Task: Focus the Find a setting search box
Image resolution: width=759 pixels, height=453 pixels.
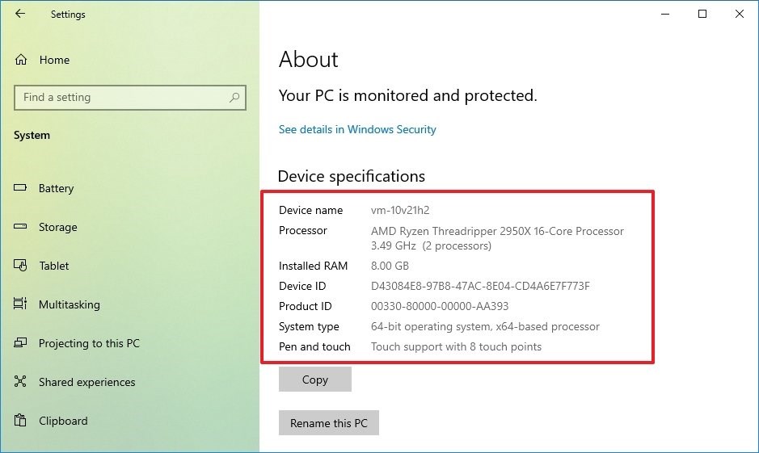Action: (x=121, y=98)
